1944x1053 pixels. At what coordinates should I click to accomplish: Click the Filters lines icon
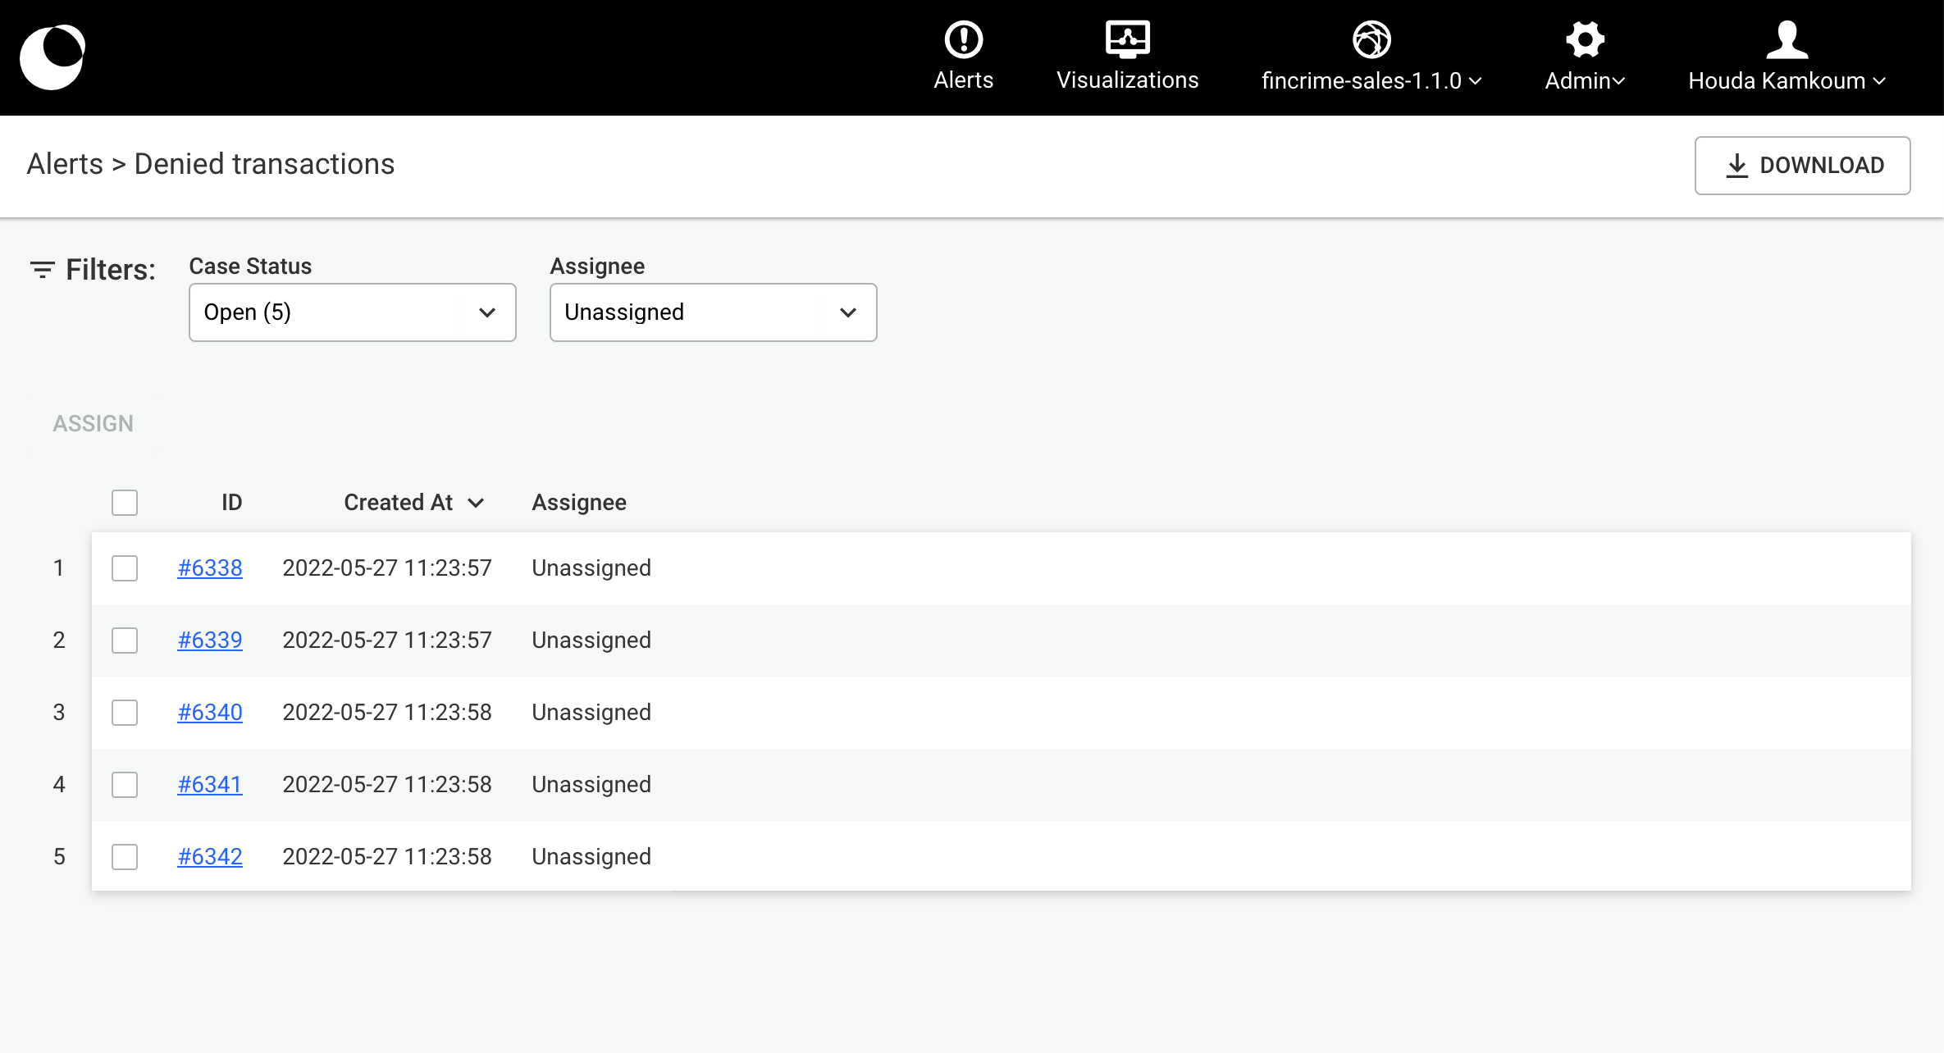click(x=42, y=269)
